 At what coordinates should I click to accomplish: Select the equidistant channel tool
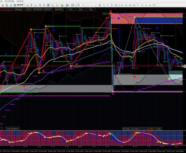(x=100, y=5)
